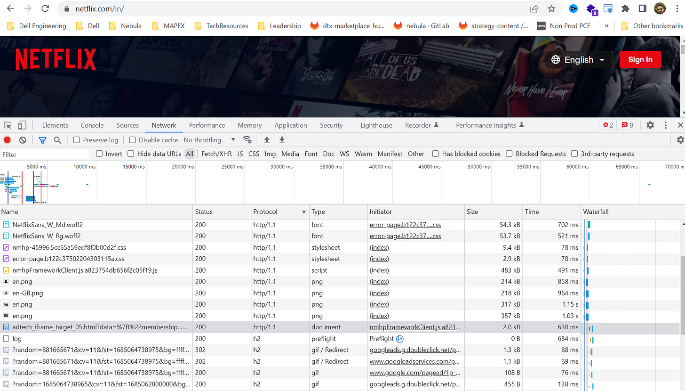Open the Application tab
This screenshot has height=391, width=685.
tap(291, 125)
